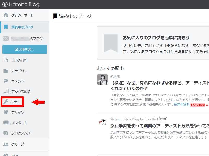Open ブログメンバー menu item

[x=22, y=133]
